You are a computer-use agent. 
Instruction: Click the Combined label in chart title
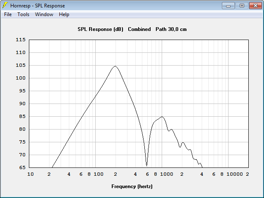[x=139, y=29]
